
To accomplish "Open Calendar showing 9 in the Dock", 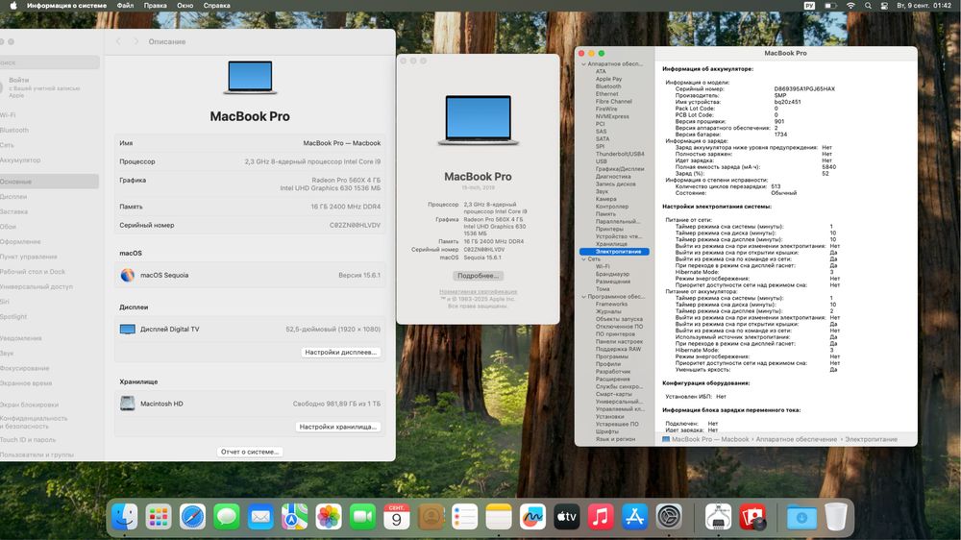I will point(397,517).
